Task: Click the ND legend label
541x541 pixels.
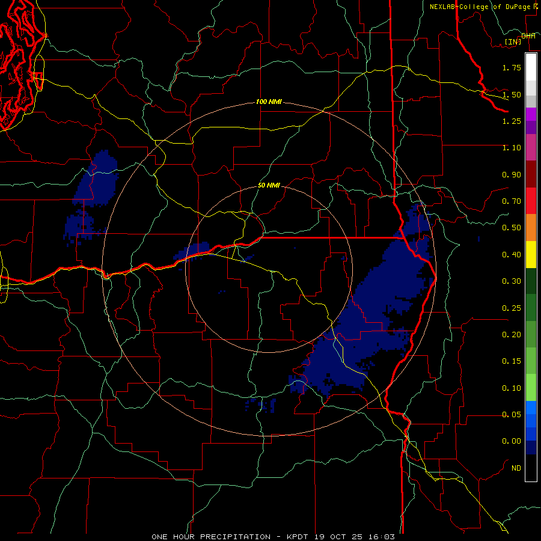Action: point(516,468)
